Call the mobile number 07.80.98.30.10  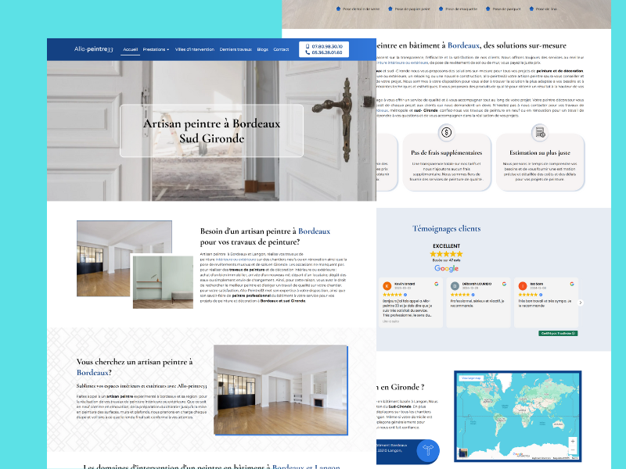pos(327,46)
